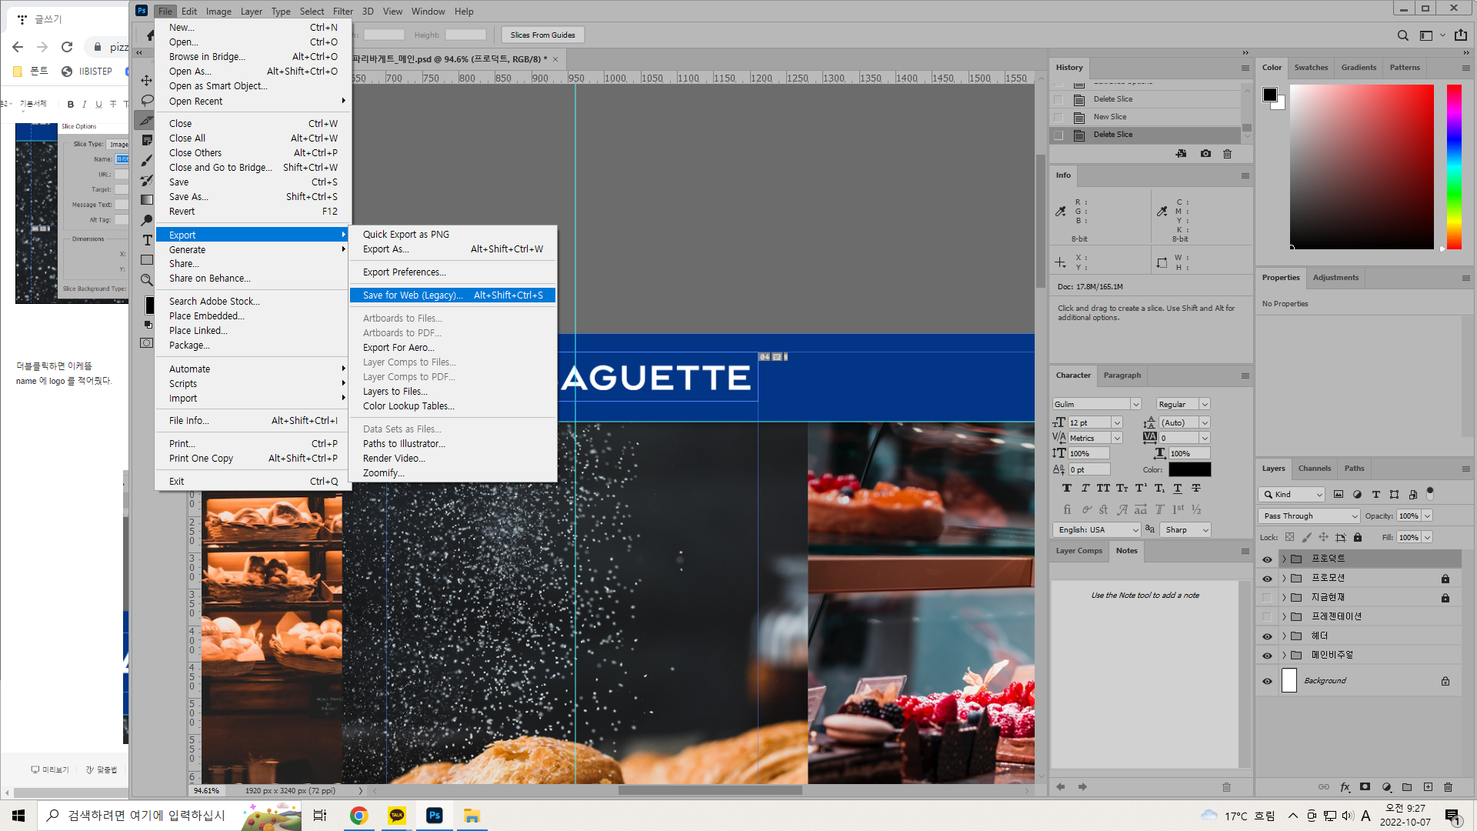
Task: Lock transparent pixels icon in Layers
Action: [1289, 537]
